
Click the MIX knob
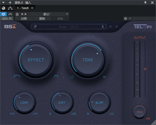click(x=139, y=112)
